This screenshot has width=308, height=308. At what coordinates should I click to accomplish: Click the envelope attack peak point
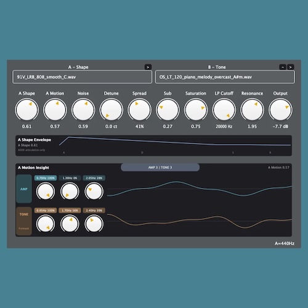(69, 137)
